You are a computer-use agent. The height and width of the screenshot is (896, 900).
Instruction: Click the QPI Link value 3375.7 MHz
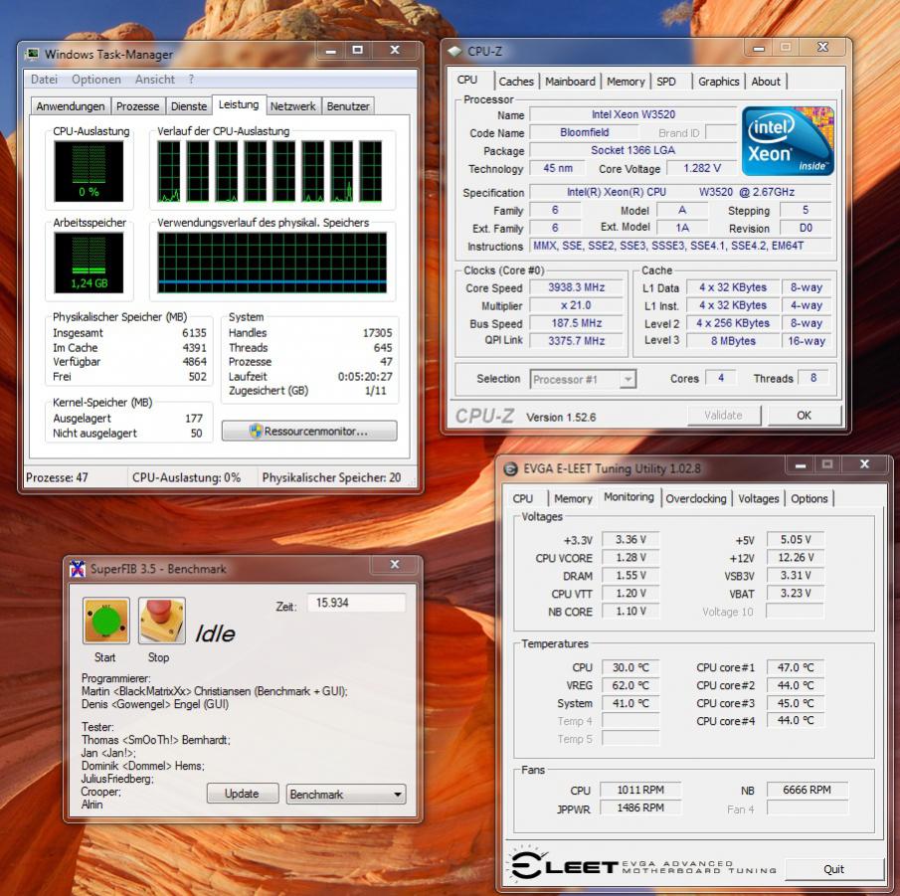[576, 341]
